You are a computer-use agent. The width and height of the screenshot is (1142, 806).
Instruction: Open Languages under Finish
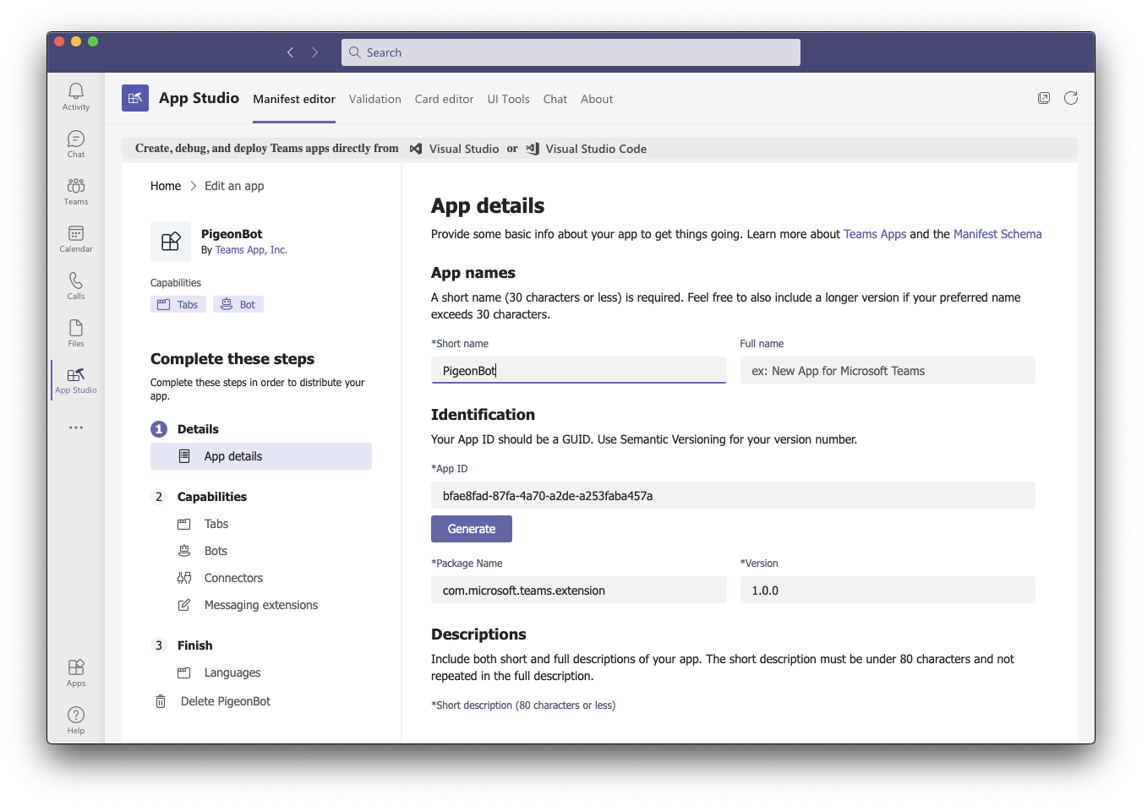click(232, 673)
